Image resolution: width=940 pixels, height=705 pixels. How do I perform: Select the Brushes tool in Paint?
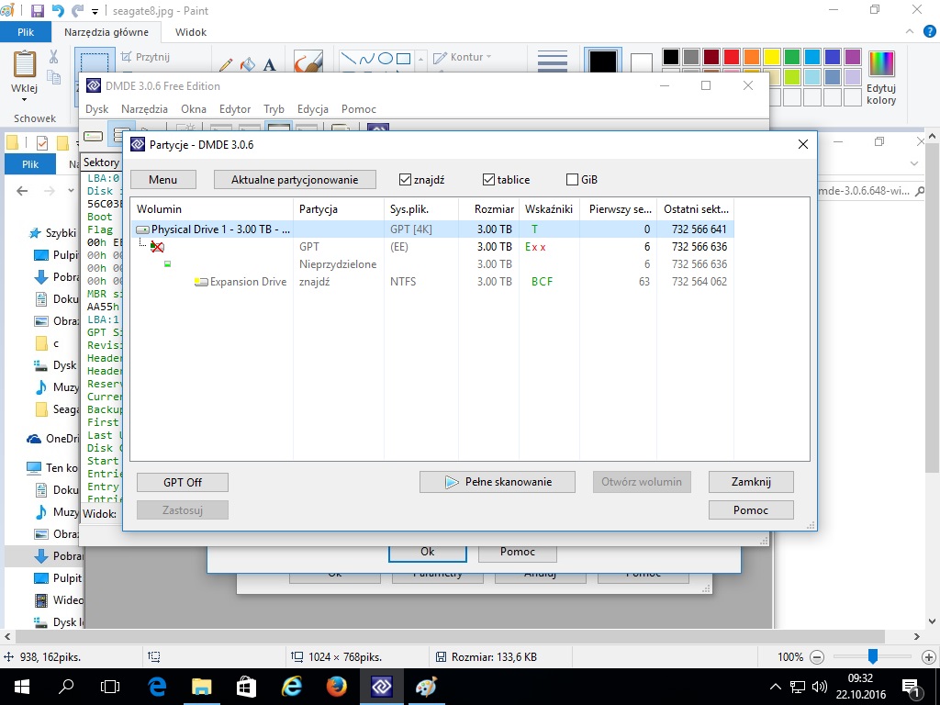(x=308, y=62)
